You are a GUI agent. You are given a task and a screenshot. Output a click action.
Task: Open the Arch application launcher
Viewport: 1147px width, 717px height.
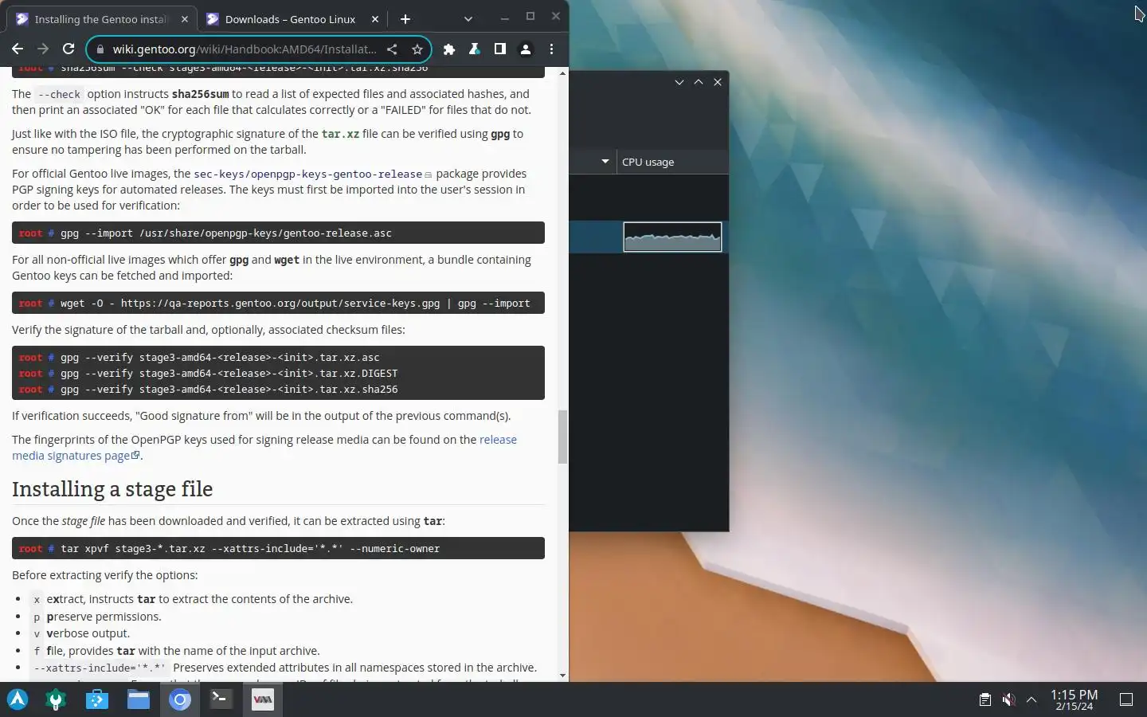pos(18,699)
